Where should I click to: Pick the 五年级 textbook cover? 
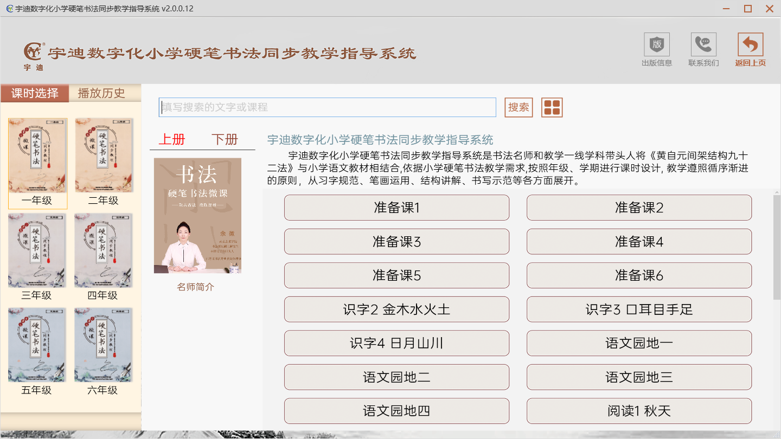pyautogui.click(x=37, y=345)
